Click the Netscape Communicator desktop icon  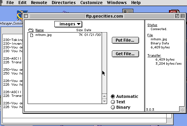20,16
